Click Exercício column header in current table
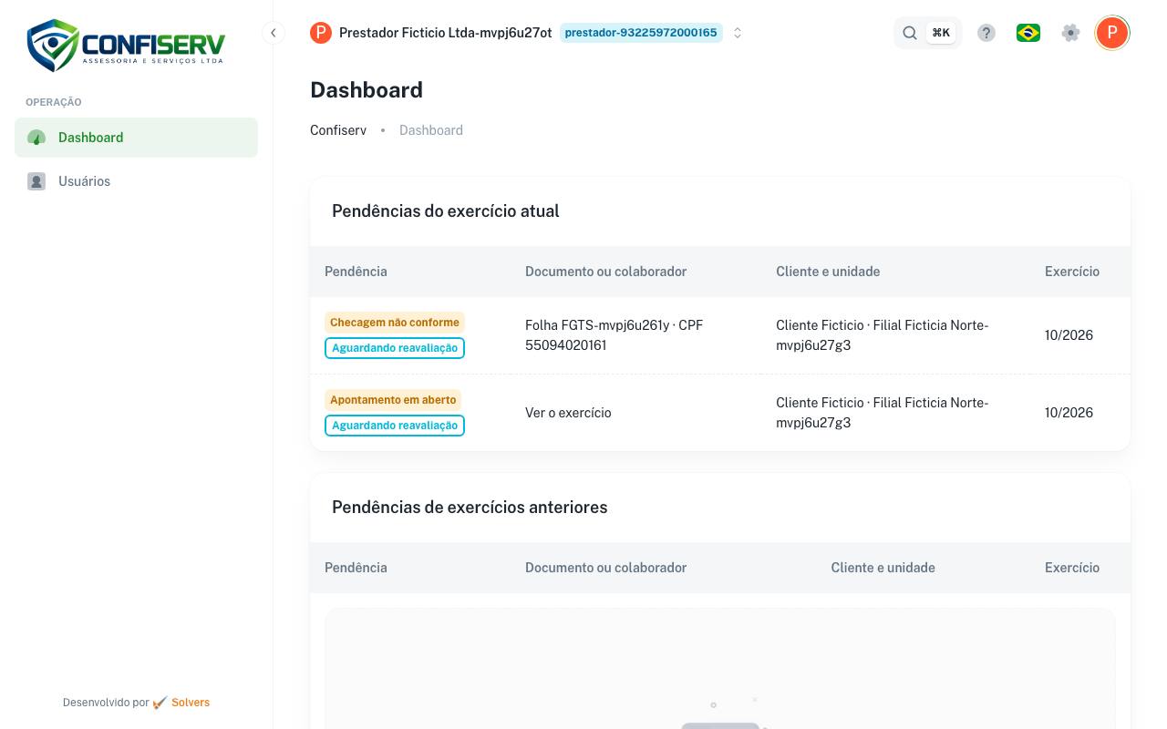 coord(1072,272)
